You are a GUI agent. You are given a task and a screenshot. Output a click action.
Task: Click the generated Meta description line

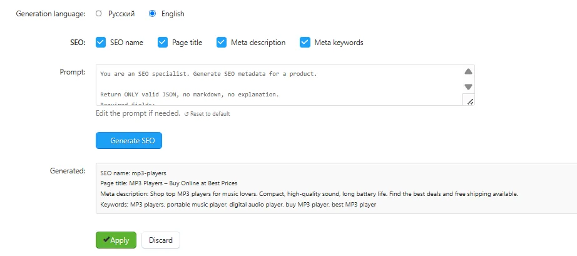tap(309, 193)
